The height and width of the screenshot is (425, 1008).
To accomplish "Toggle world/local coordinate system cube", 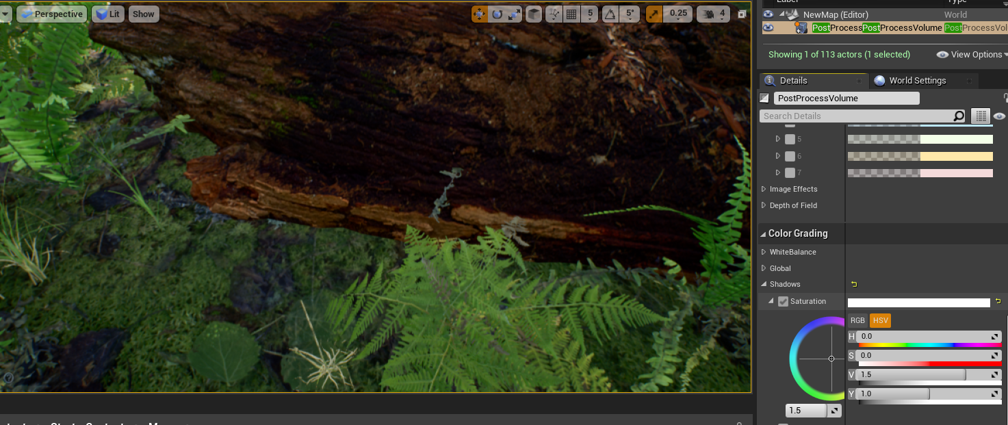I will click(534, 14).
